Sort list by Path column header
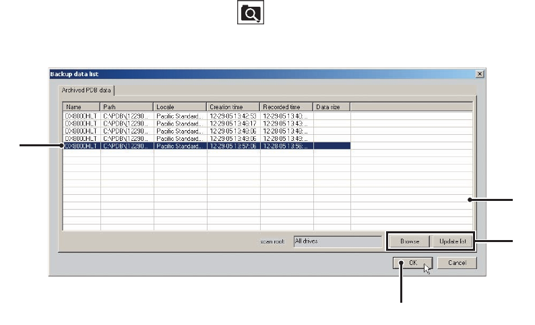The image size is (535, 325). 127,107
